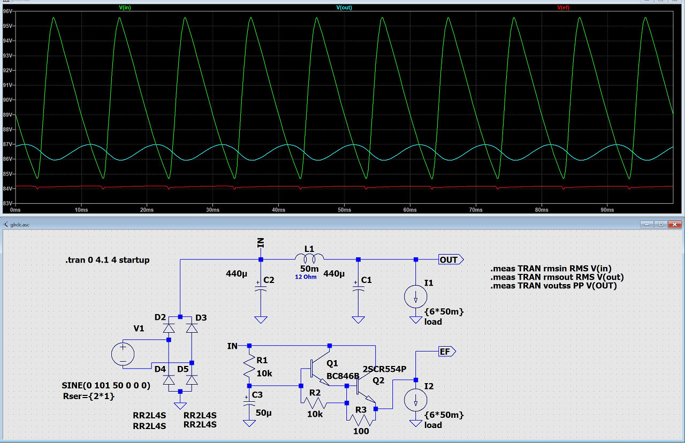The image size is (685, 443).
Task: Click the .tran 0 4.1 4 startup directive
Action: 107,260
